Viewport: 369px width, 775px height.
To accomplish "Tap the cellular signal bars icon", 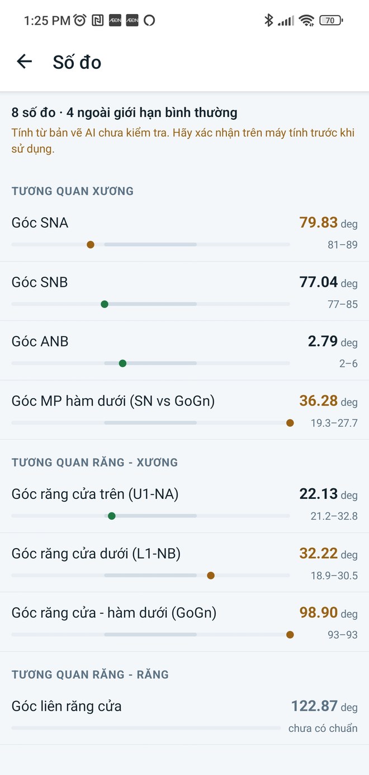I will (x=286, y=21).
